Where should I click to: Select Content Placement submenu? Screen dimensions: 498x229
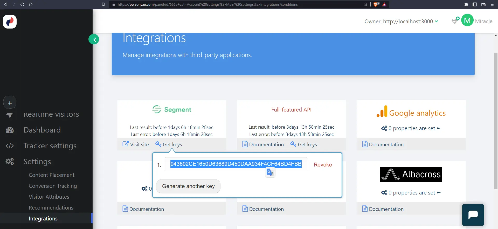(x=52, y=175)
